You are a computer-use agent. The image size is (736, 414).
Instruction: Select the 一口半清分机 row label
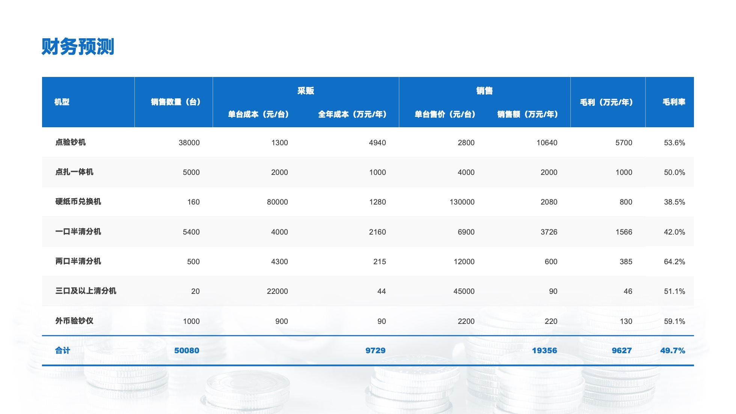coord(78,232)
